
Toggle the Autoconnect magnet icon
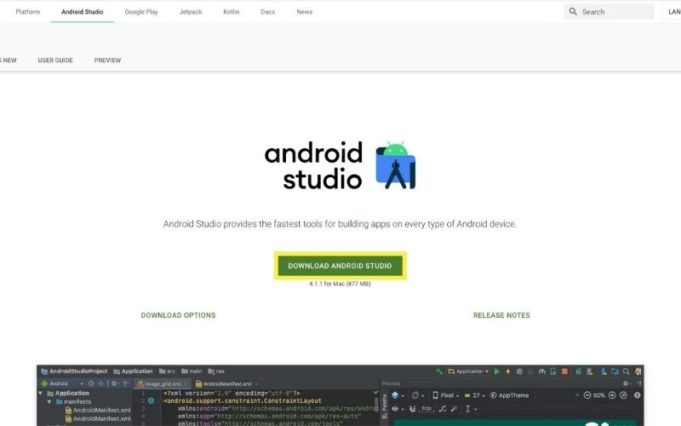click(412, 409)
